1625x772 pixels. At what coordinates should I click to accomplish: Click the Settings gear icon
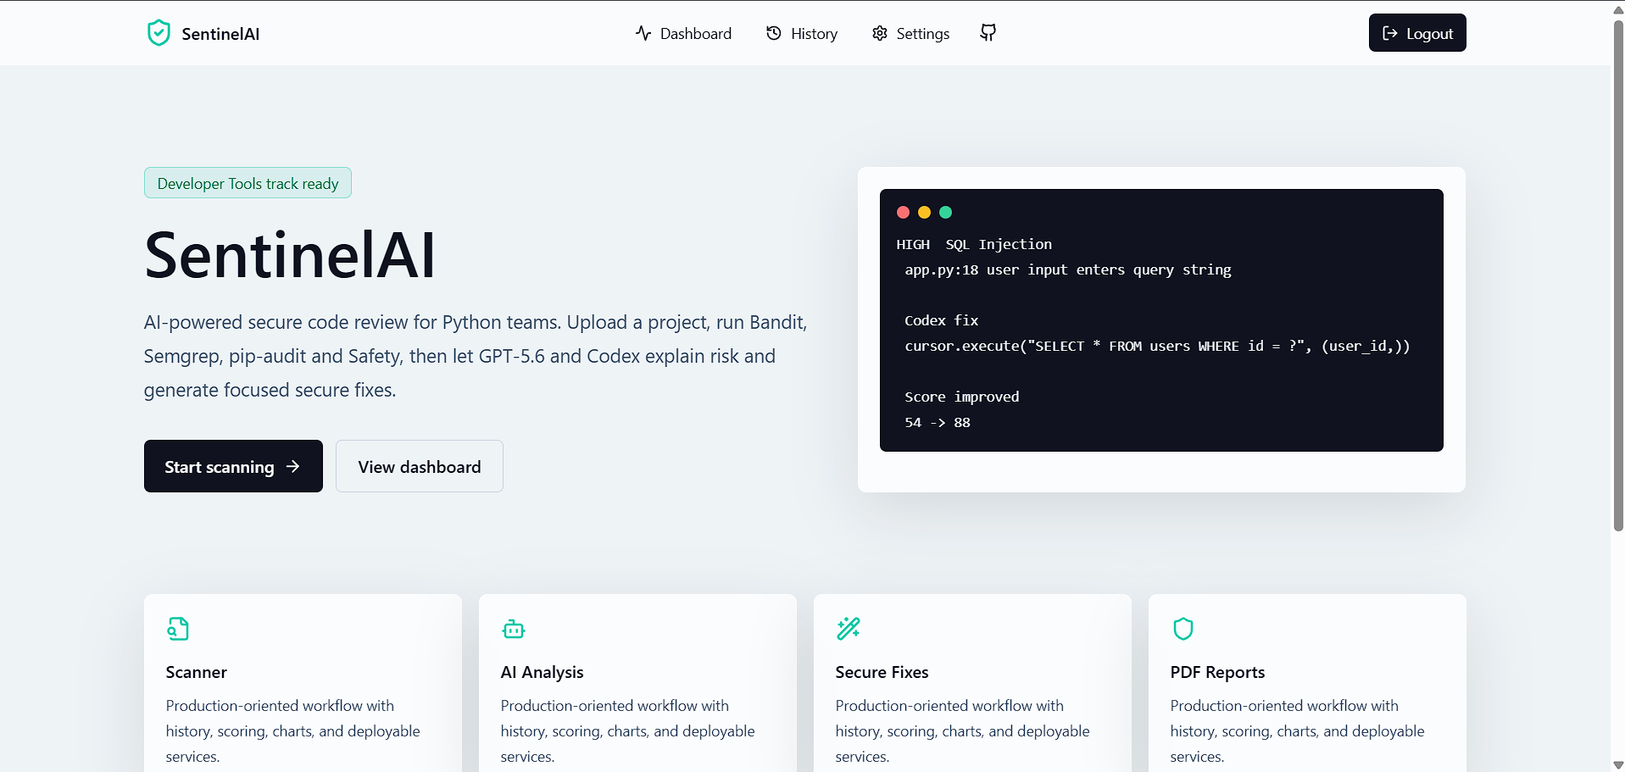(x=880, y=33)
